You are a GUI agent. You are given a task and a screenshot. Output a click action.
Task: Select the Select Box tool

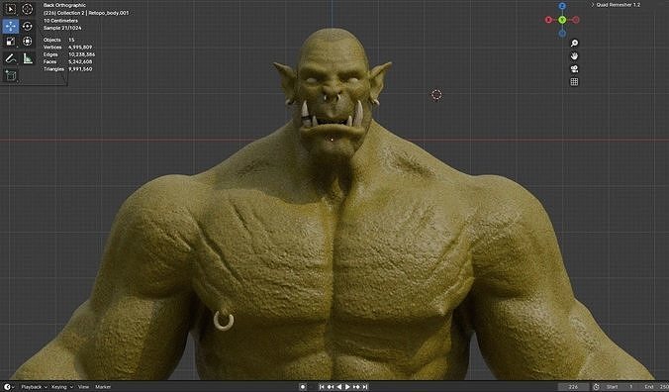coord(11,9)
